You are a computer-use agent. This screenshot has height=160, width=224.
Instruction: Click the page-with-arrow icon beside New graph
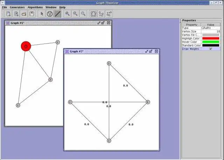(x=16, y=14)
